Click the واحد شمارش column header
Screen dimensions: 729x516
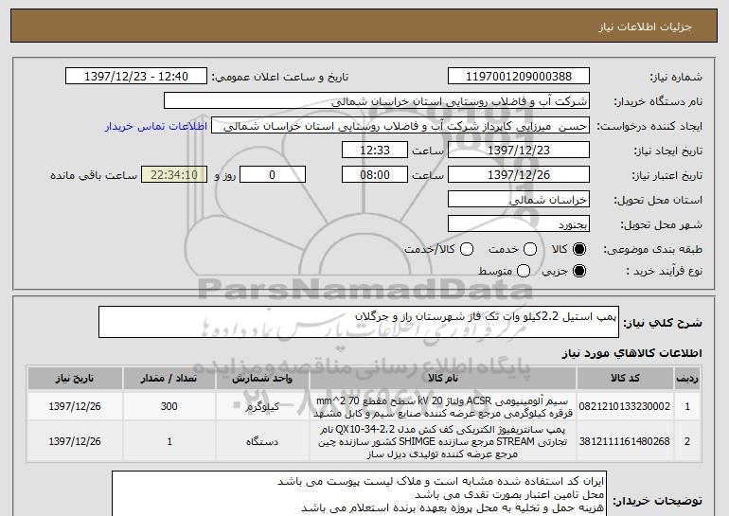point(262,379)
